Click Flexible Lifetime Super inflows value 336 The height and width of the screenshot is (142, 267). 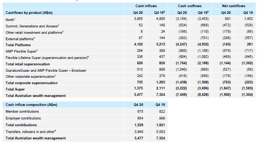pyautogui.click(x=140, y=57)
